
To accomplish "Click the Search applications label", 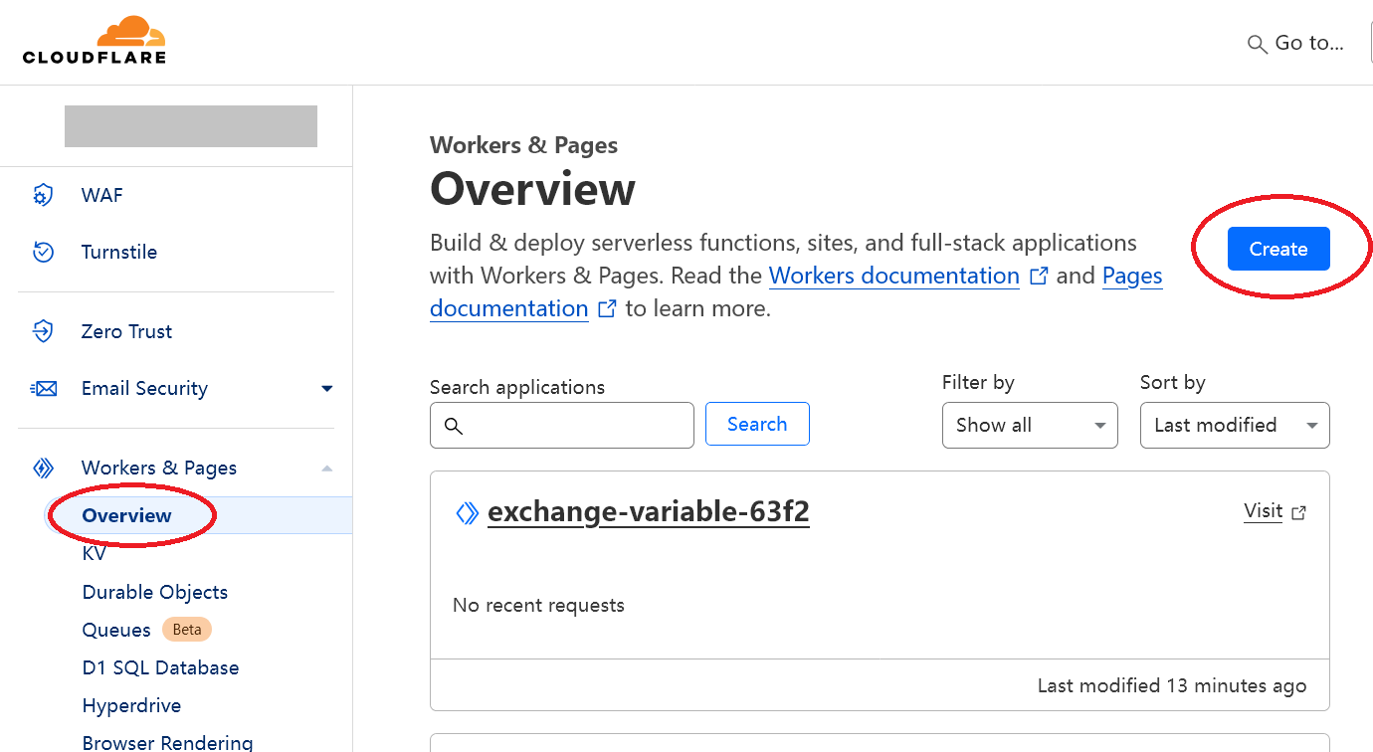I will tap(517, 387).
